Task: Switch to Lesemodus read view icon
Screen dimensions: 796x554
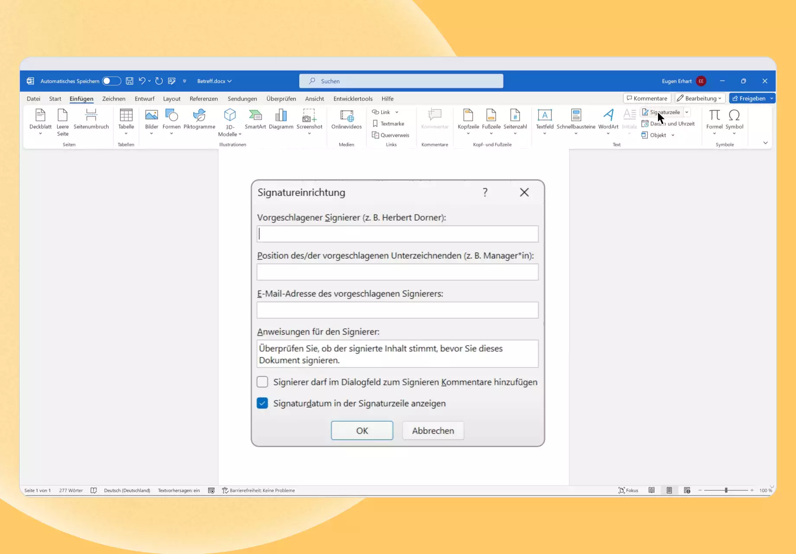Action: click(x=652, y=490)
